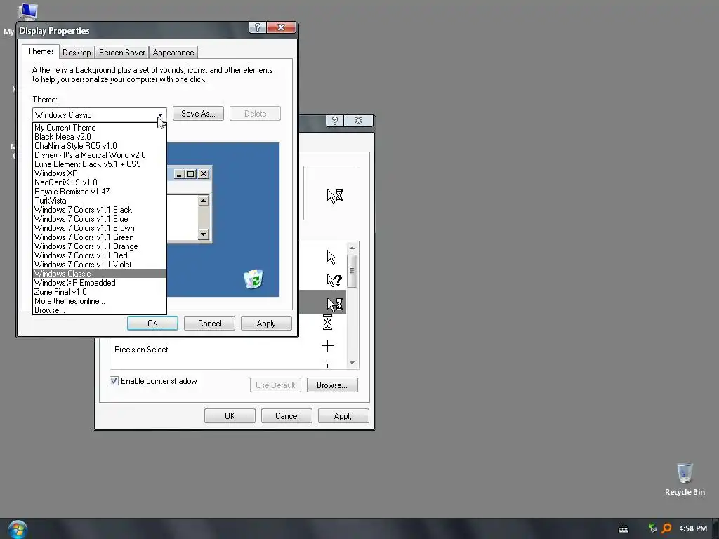Select highlighted Windows Classic list entry
Viewport: 719px width, 539px height.
pos(100,274)
